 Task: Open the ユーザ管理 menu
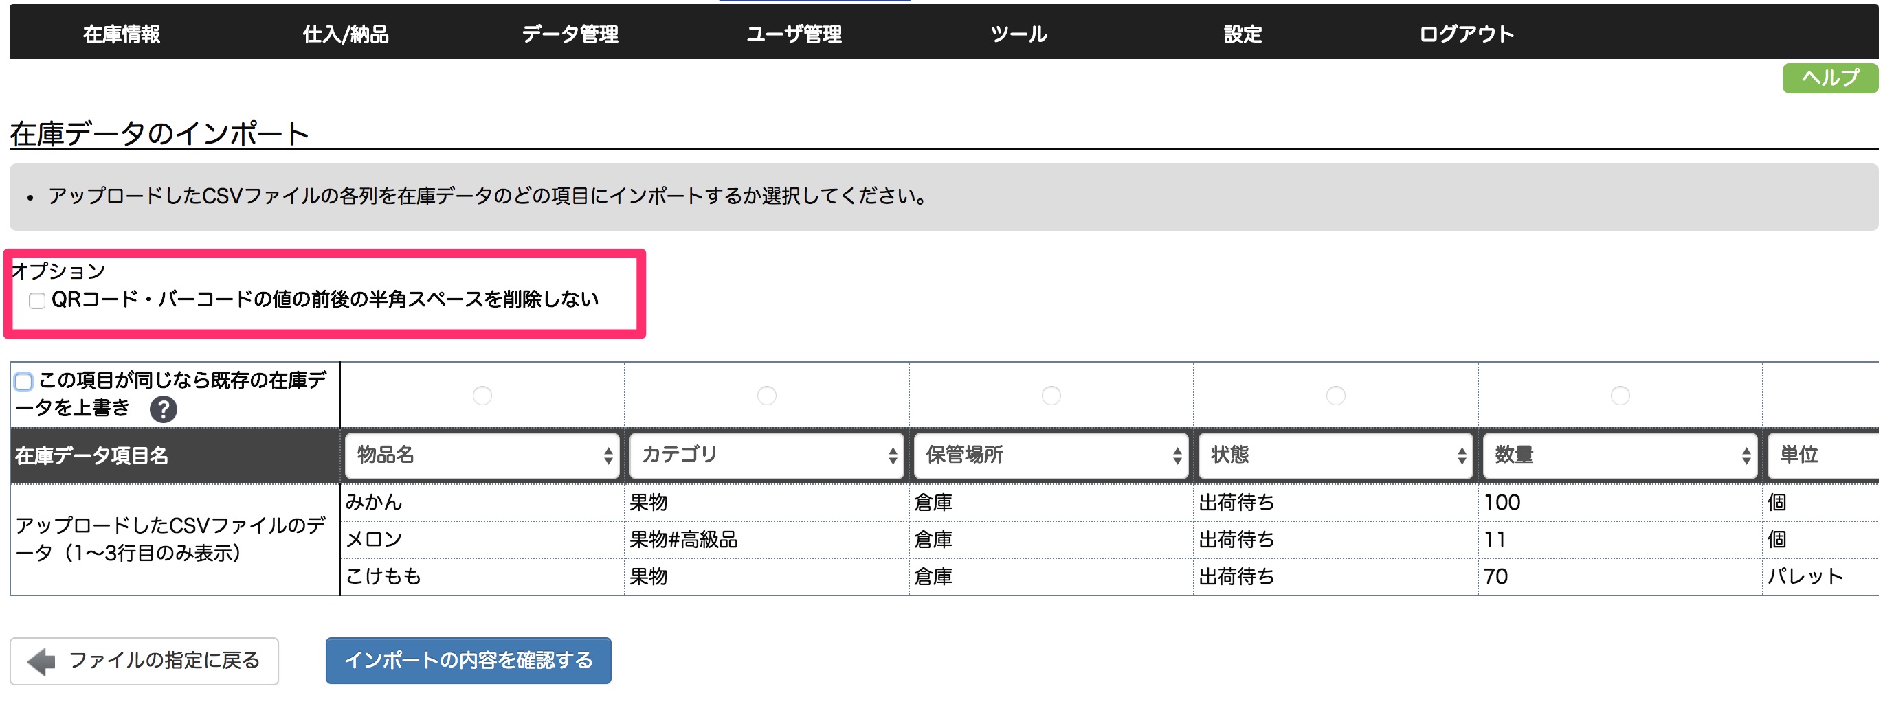[794, 34]
